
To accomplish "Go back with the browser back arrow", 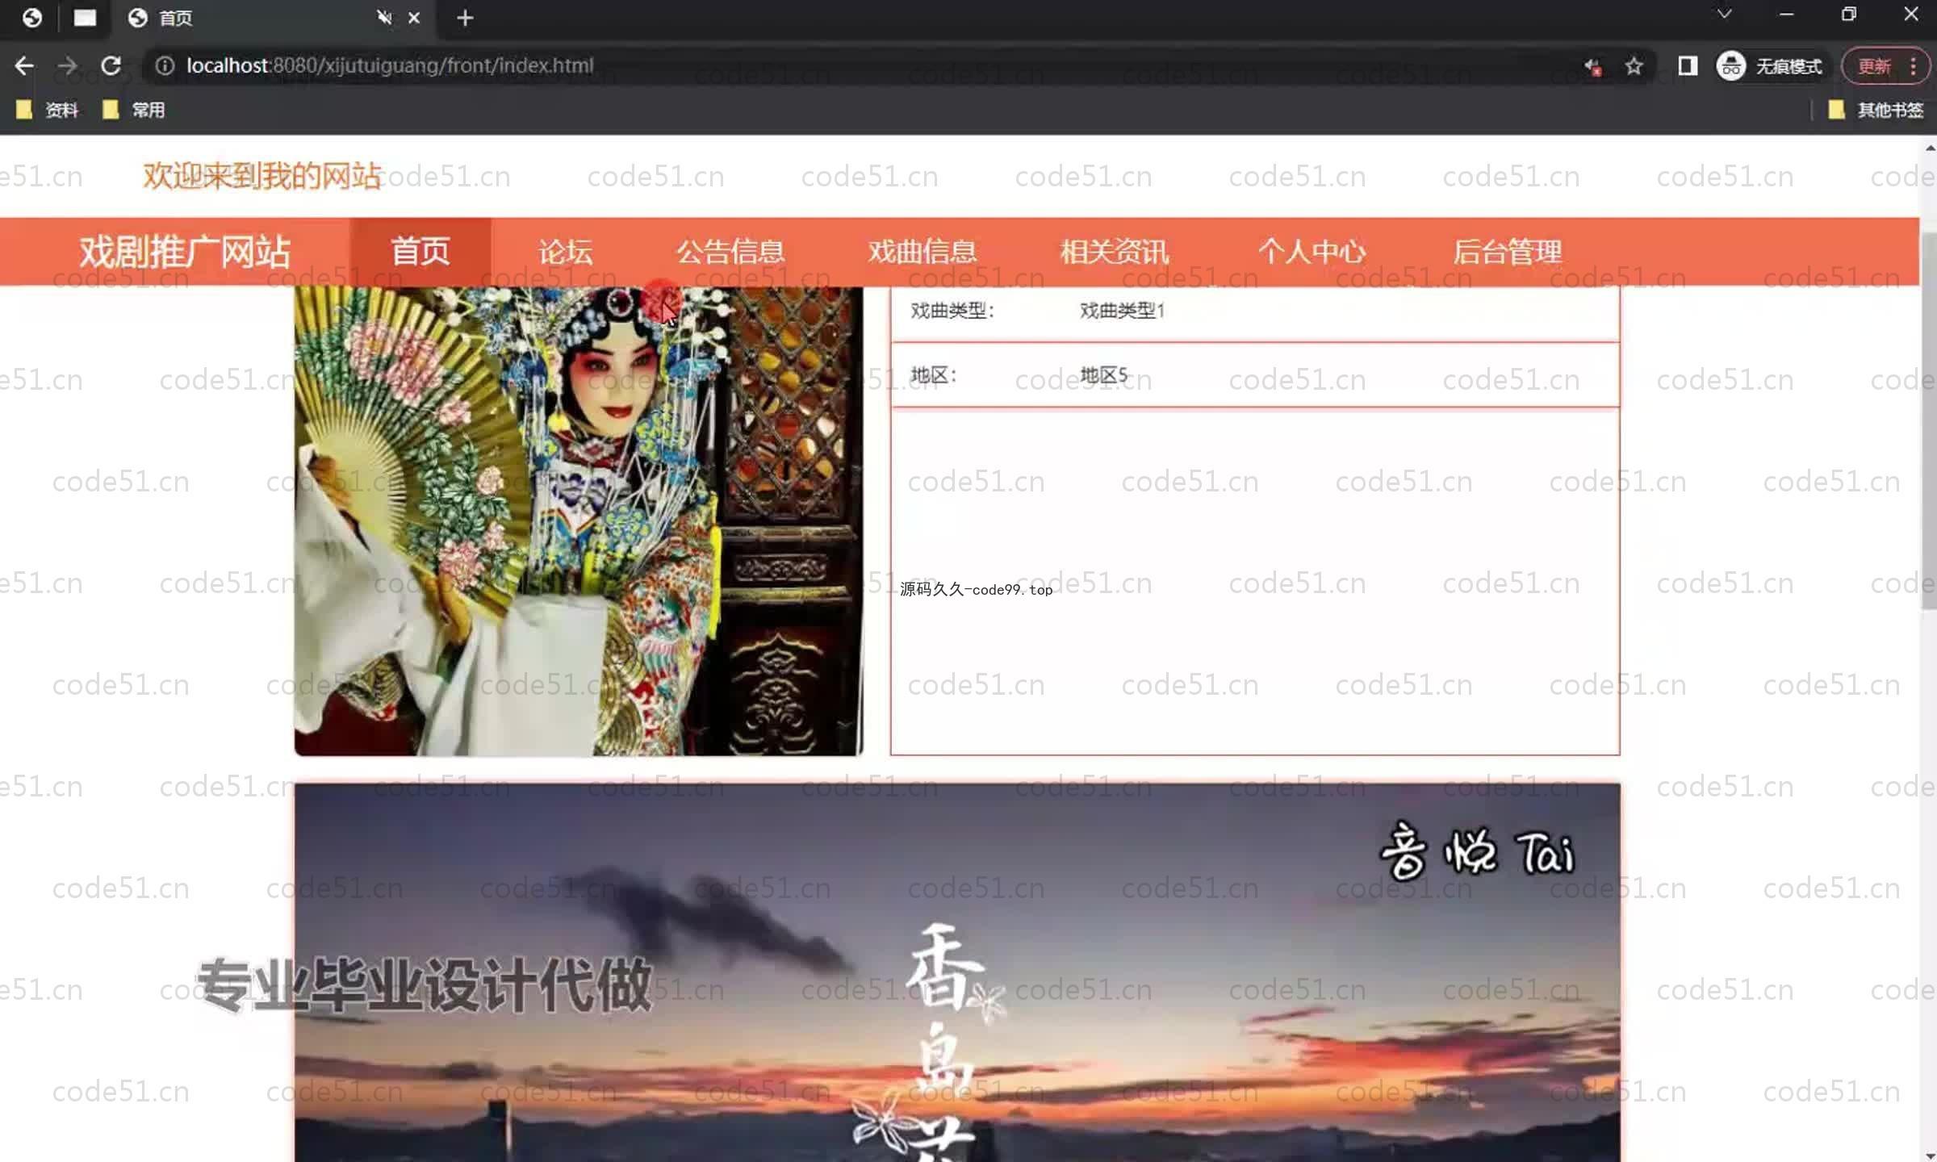I will 24,65.
